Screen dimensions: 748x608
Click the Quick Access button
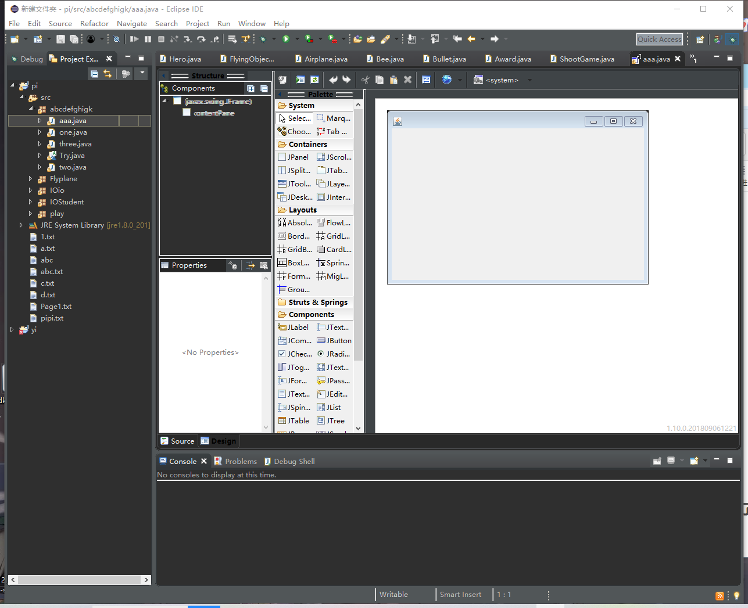click(659, 39)
